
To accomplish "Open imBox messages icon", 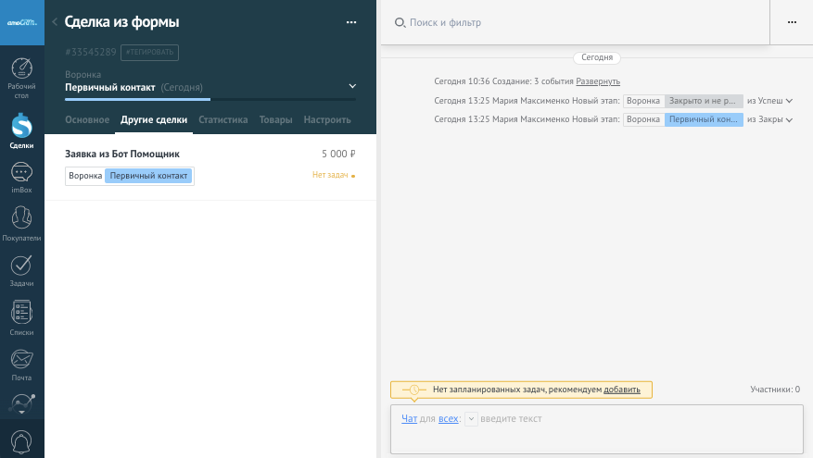I will 22,178.
